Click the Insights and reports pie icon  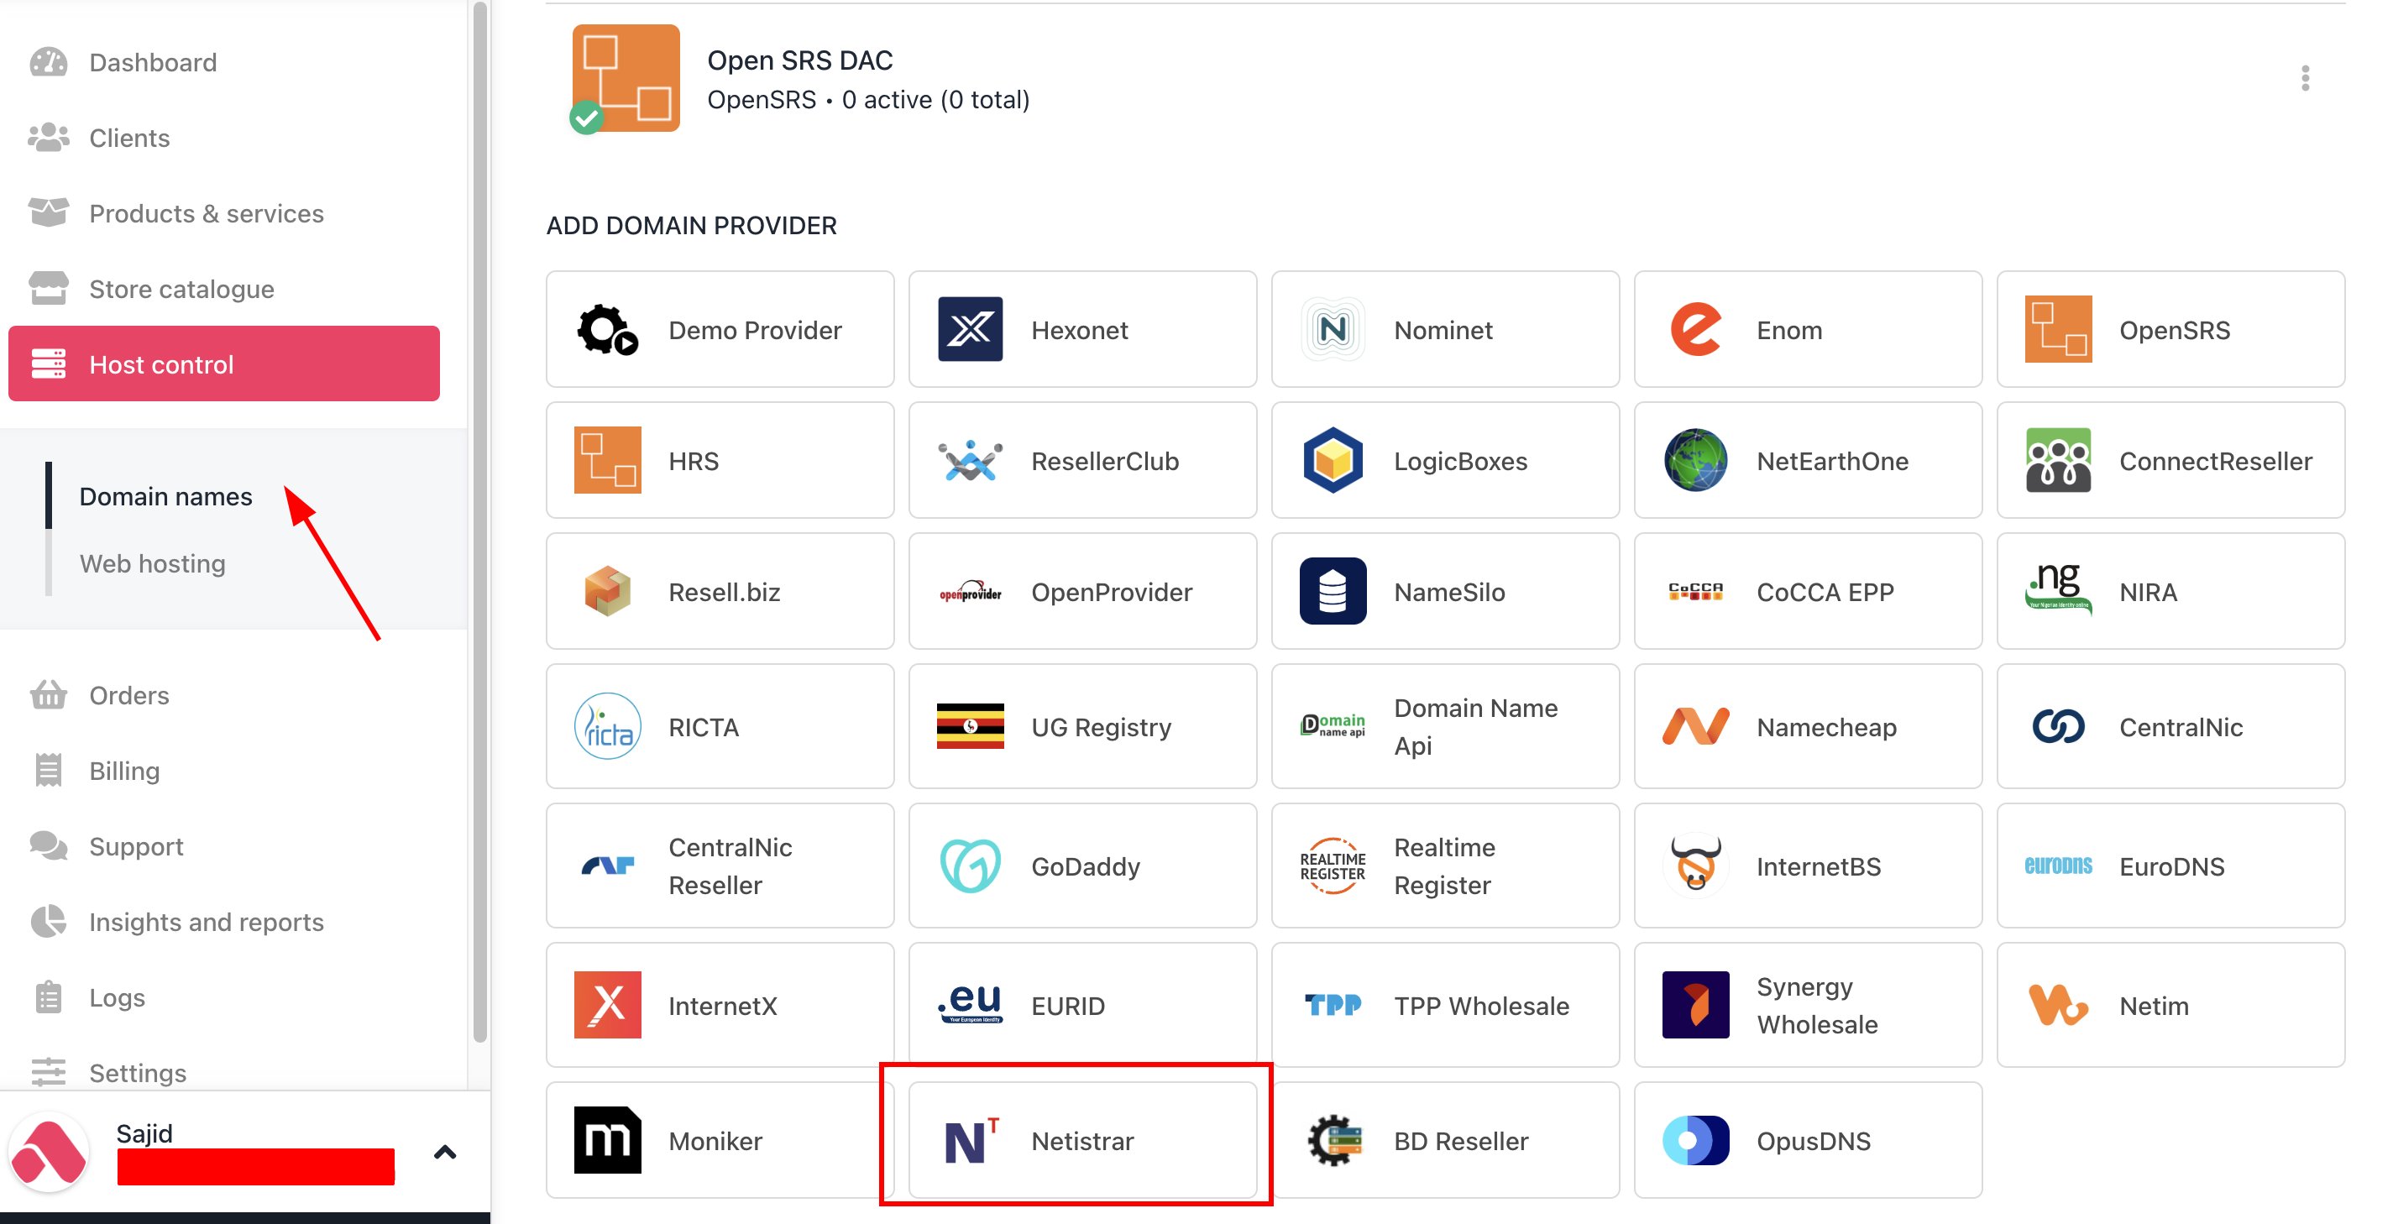coord(49,921)
